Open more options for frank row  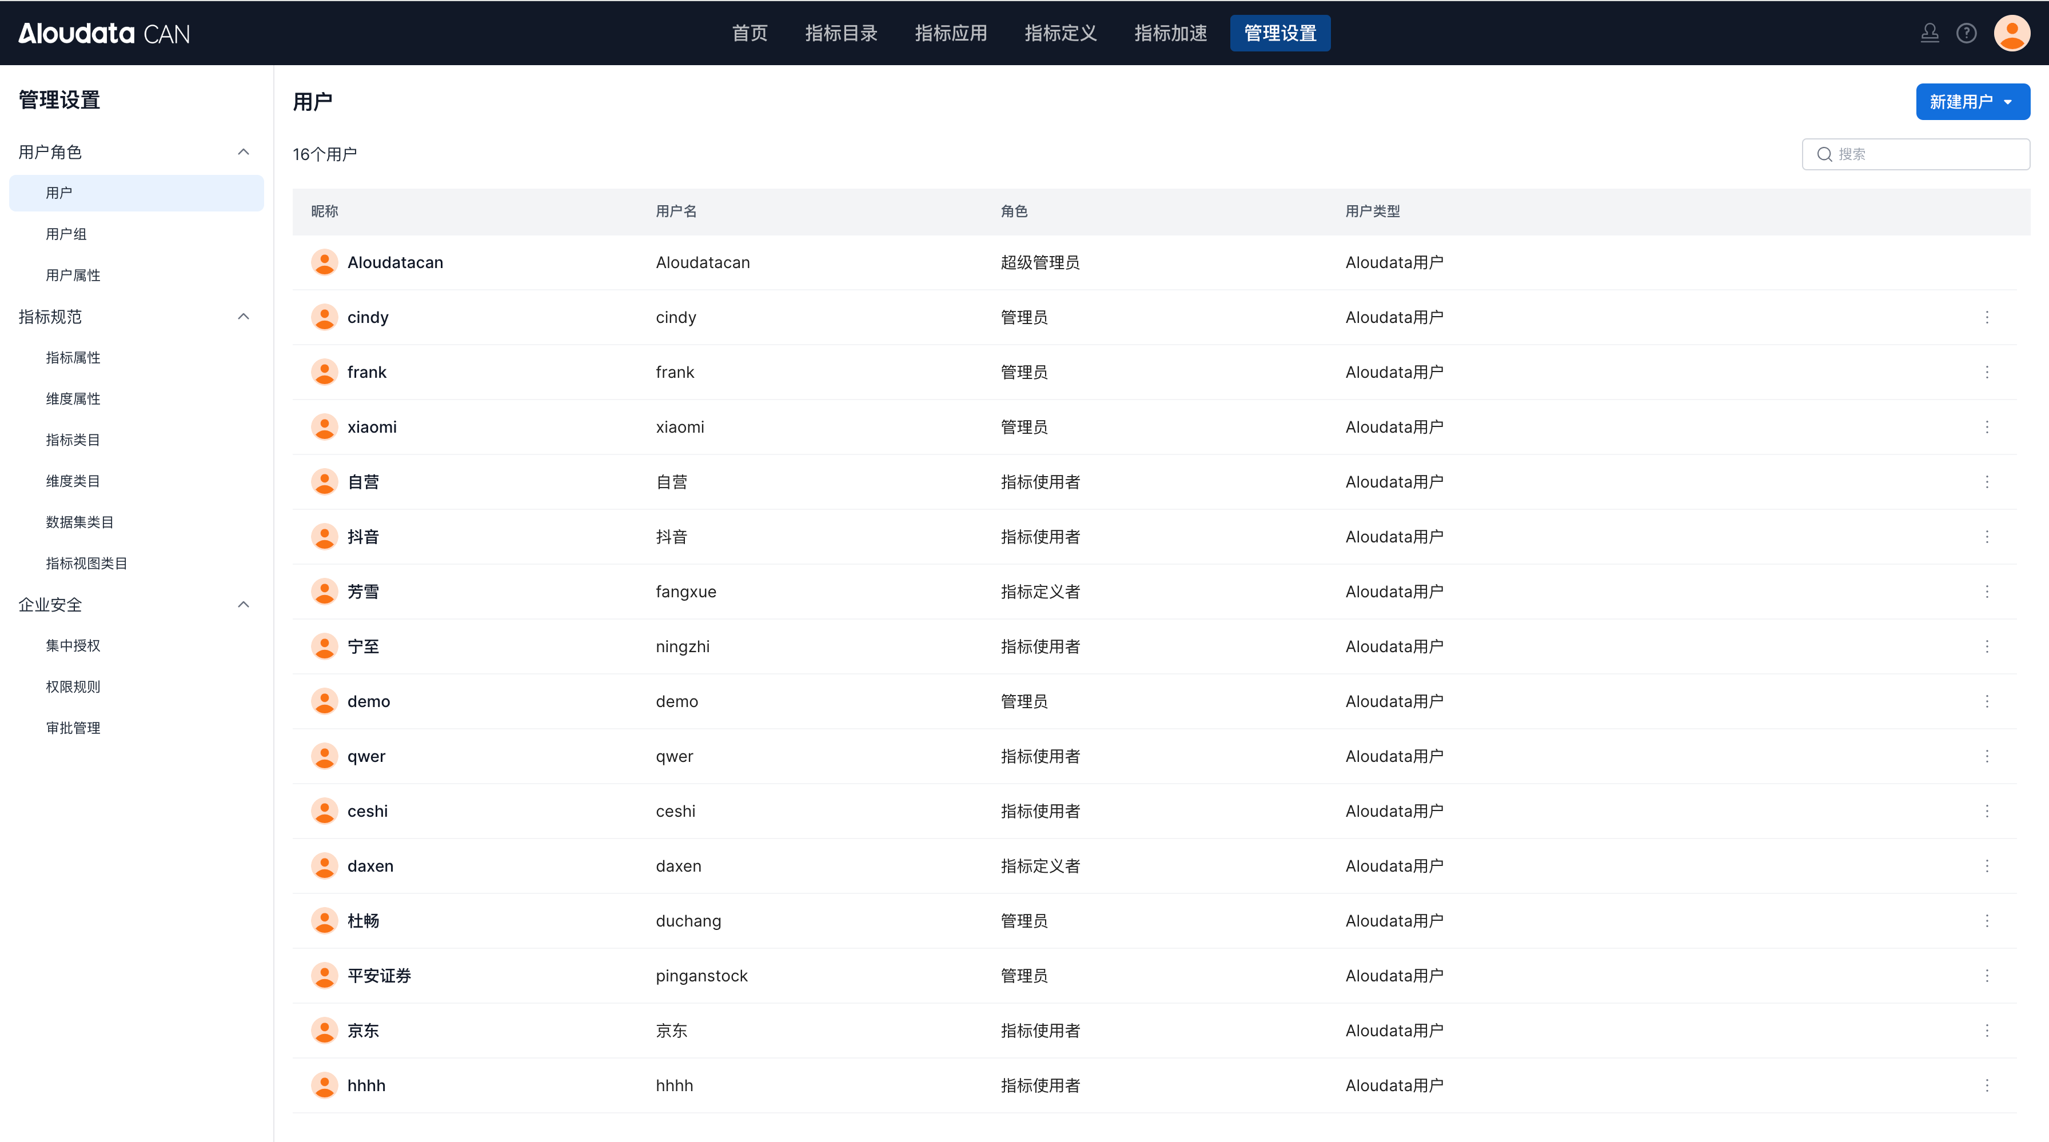[x=1987, y=372]
